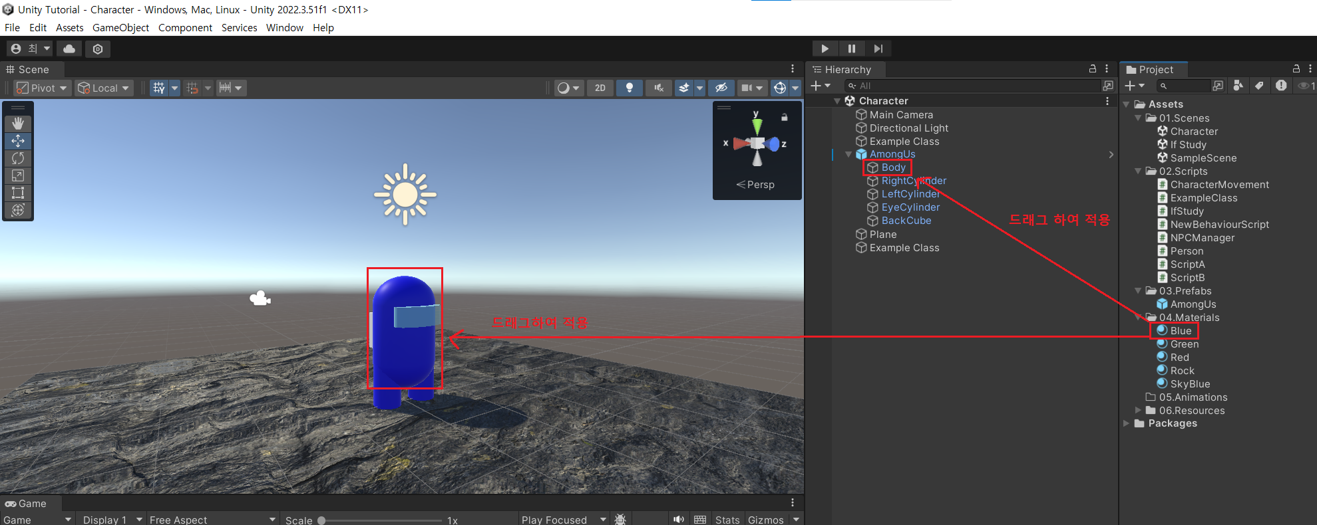
Task: Select the Rotate tool
Action: coord(18,158)
